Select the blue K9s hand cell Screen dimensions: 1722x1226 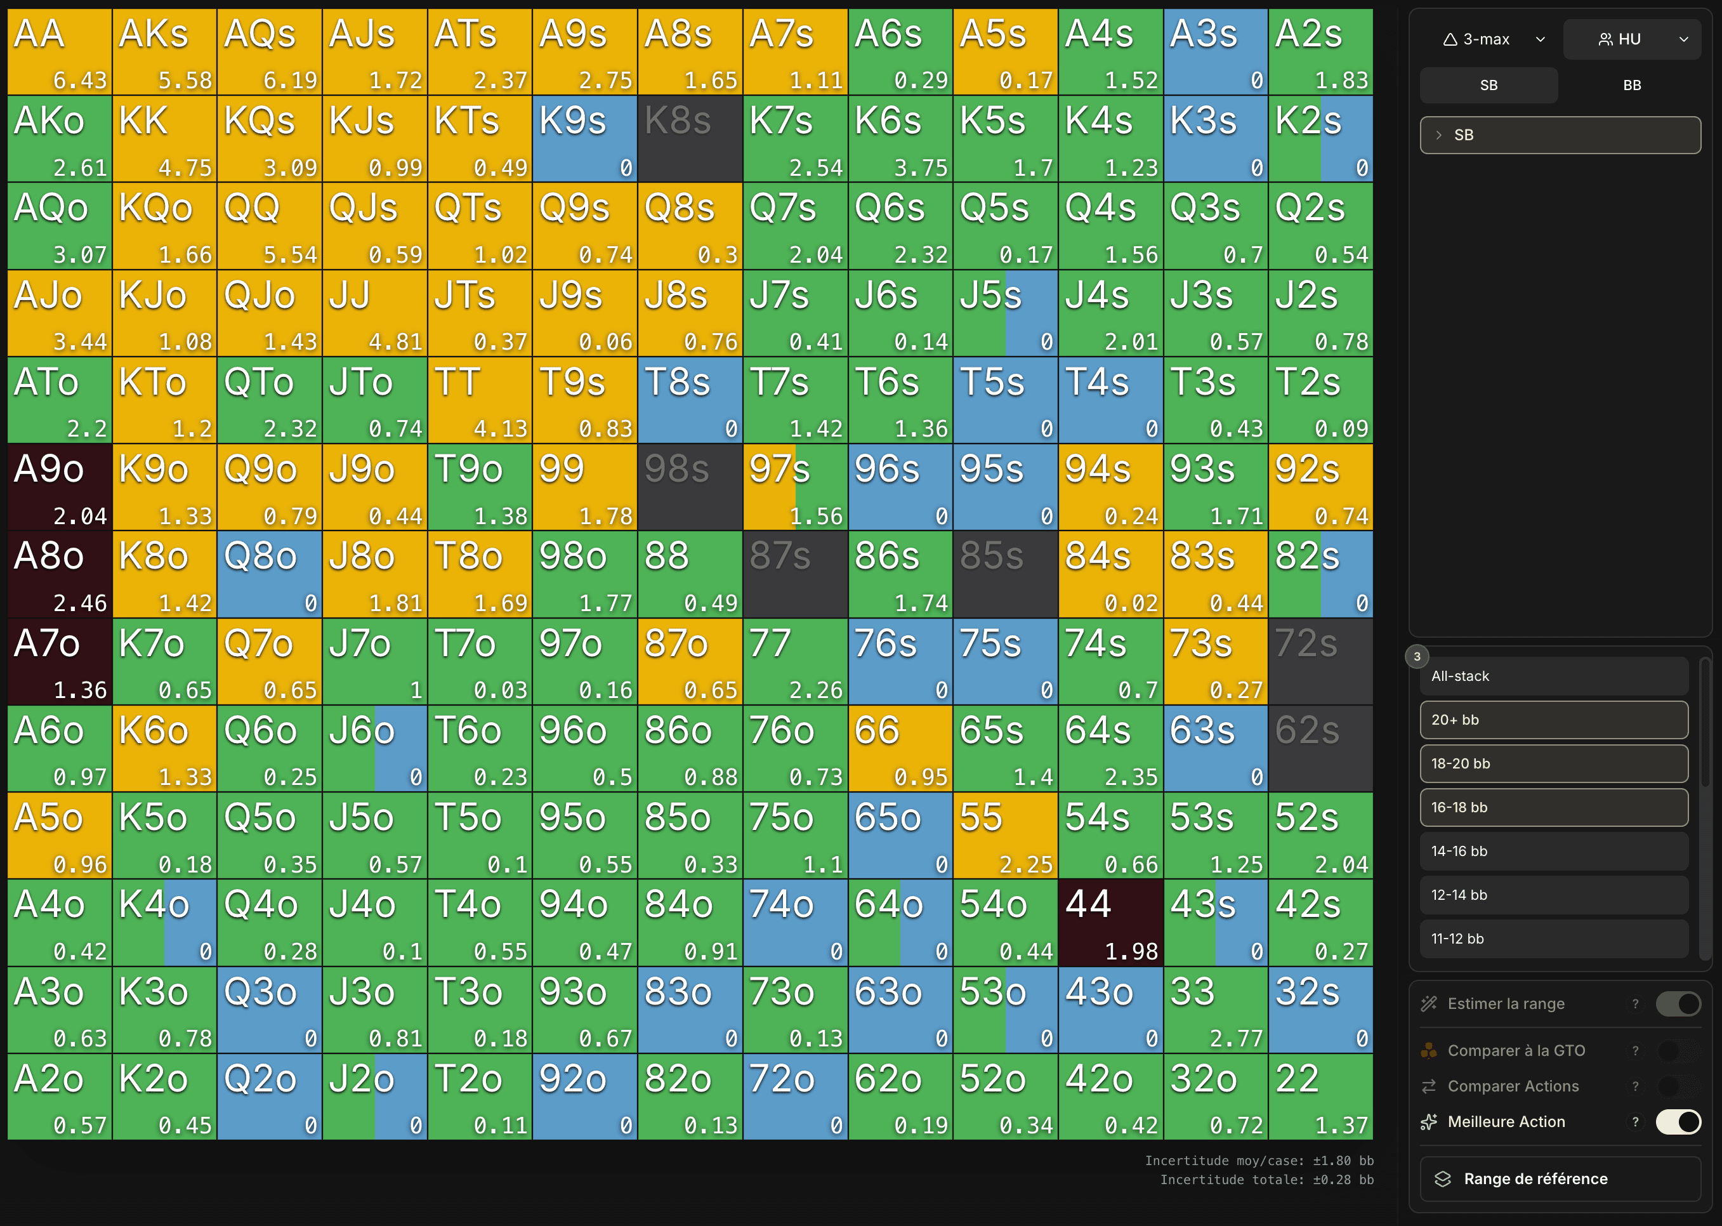click(585, 139)
